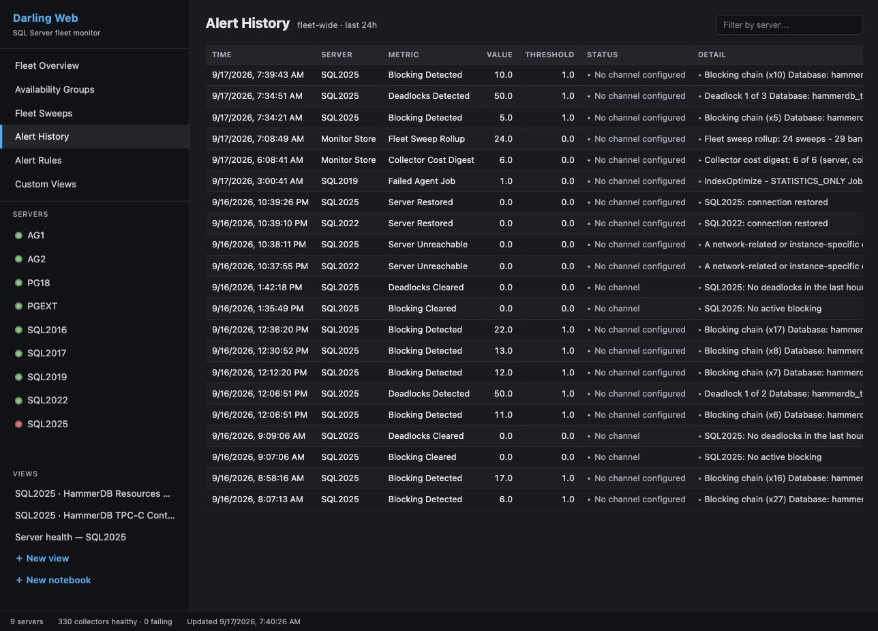Expand the SQL2022 connection restored detail
The height and width of the screenshot is (631, 878).
point(700,224)
